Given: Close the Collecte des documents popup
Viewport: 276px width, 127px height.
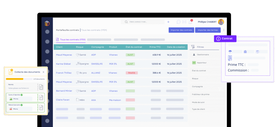Looking at the screenshot, I should tap(43, 72).
